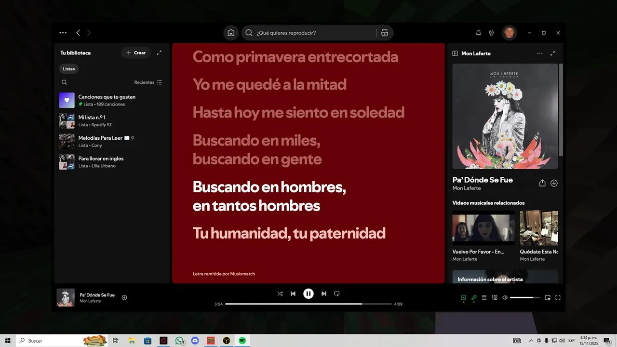Open the user profile avatar
The height and width of the screenshot is (347, 617).
point(509,33)
